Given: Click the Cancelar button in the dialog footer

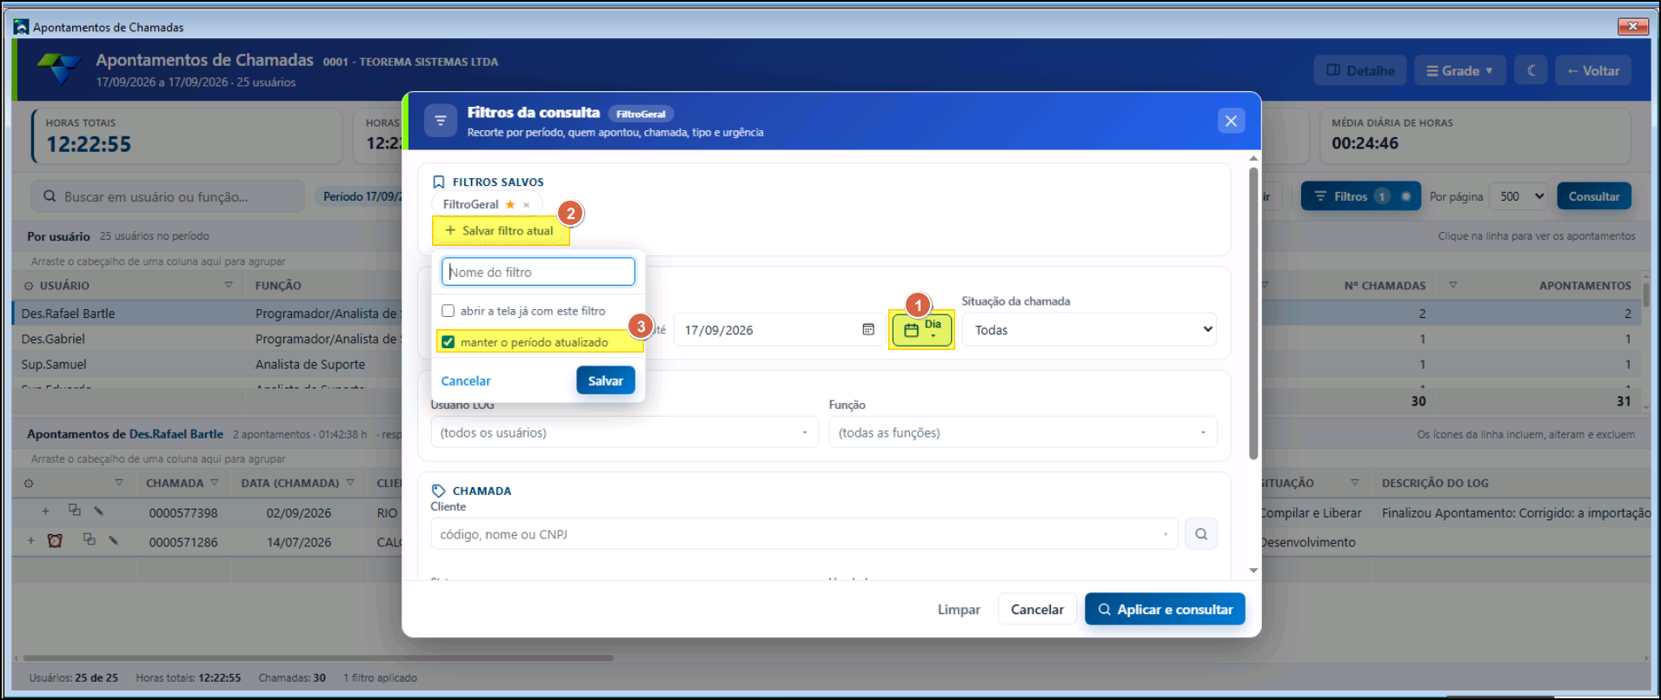Looking at the screenshot, I should coord(1037,610).
